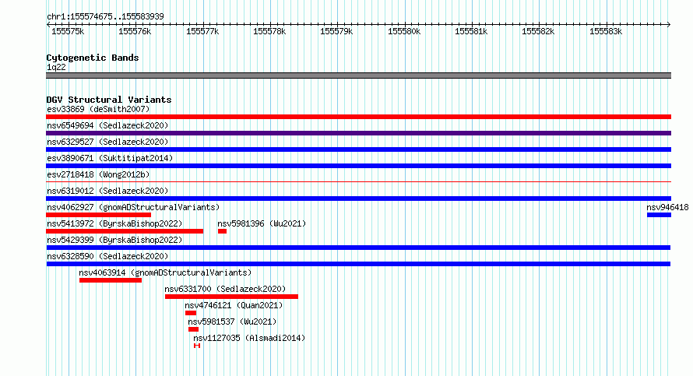
Task: Click the chr1:155574675..155583939 coordinate text
Action: pos(105,16)
